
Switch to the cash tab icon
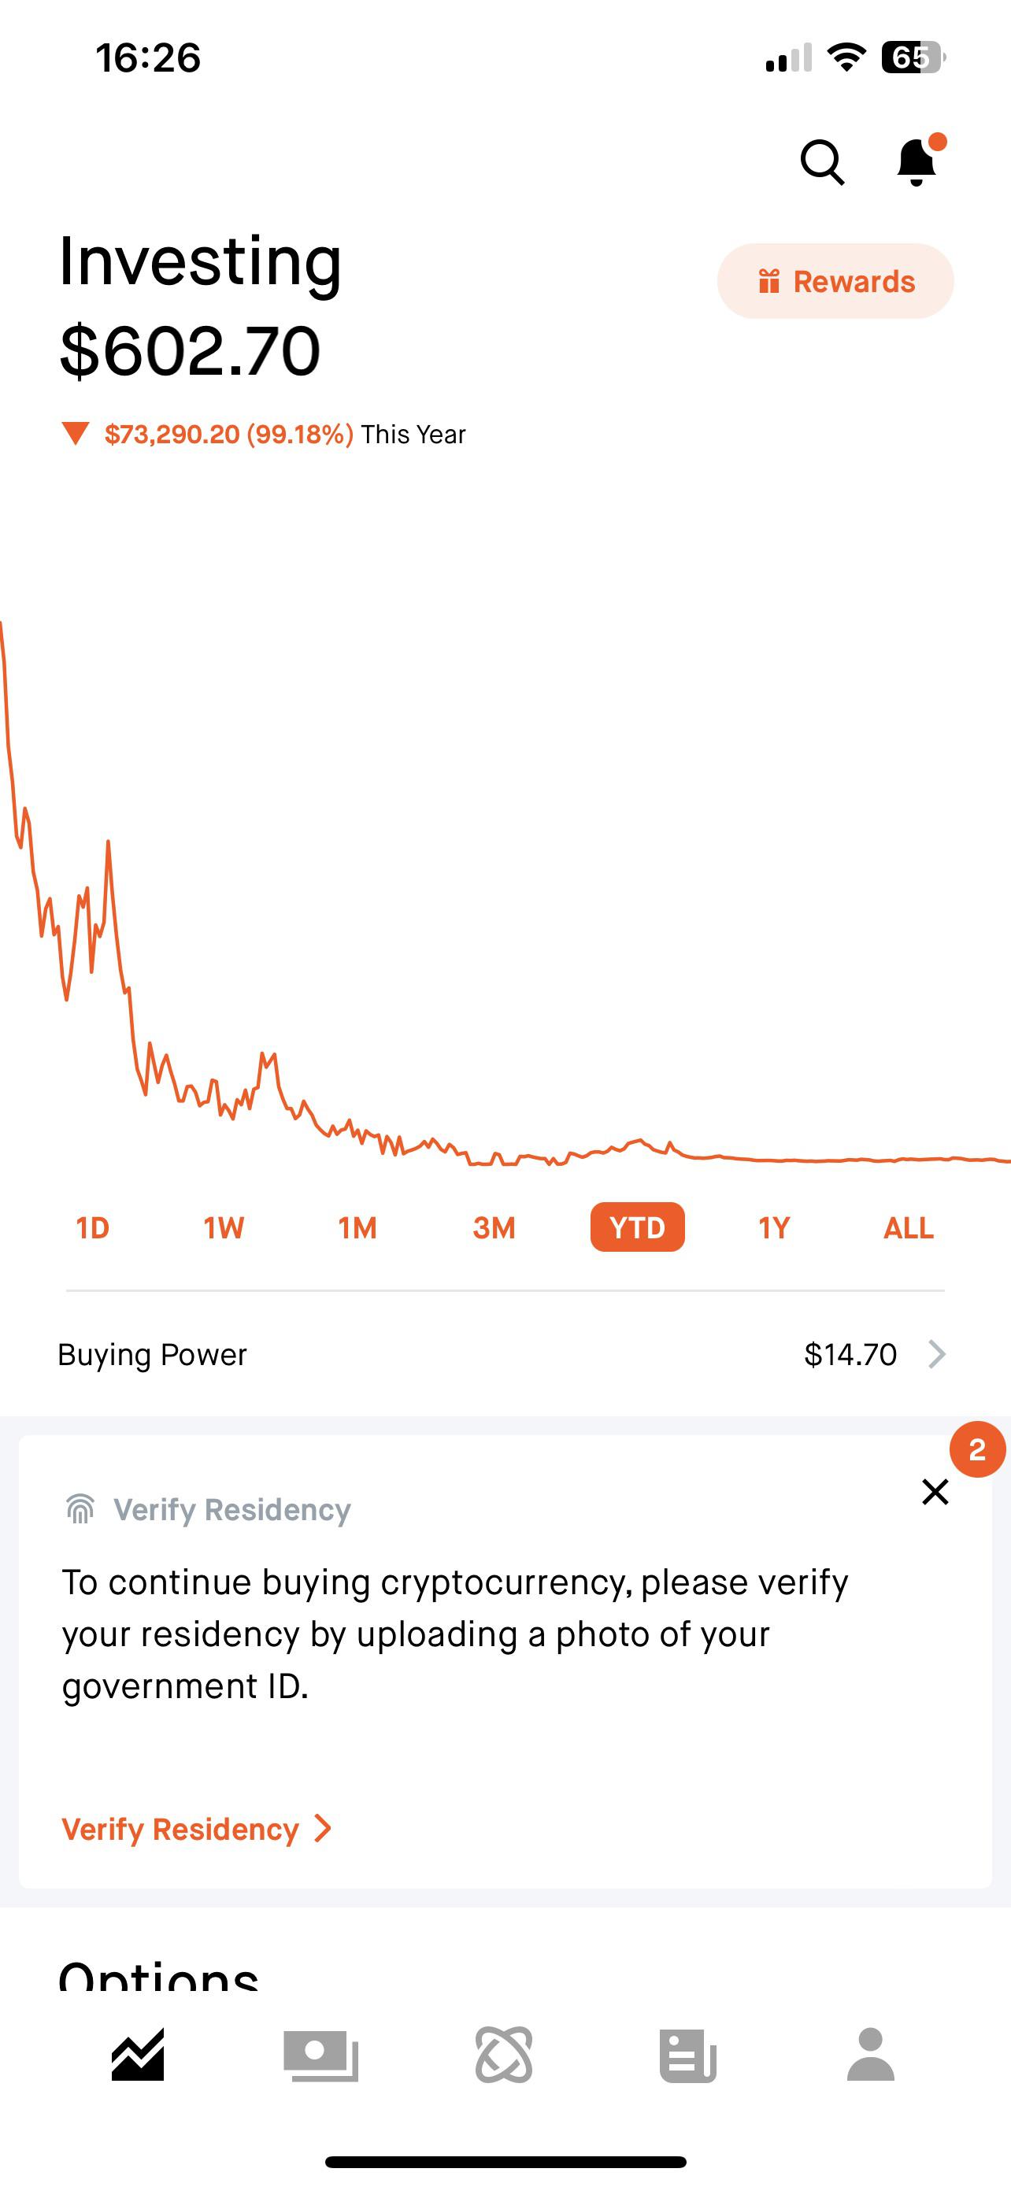coord(321,2055)
